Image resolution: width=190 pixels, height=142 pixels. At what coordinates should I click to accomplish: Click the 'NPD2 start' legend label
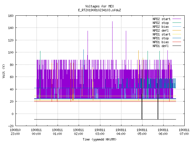[x=161, y=19]
